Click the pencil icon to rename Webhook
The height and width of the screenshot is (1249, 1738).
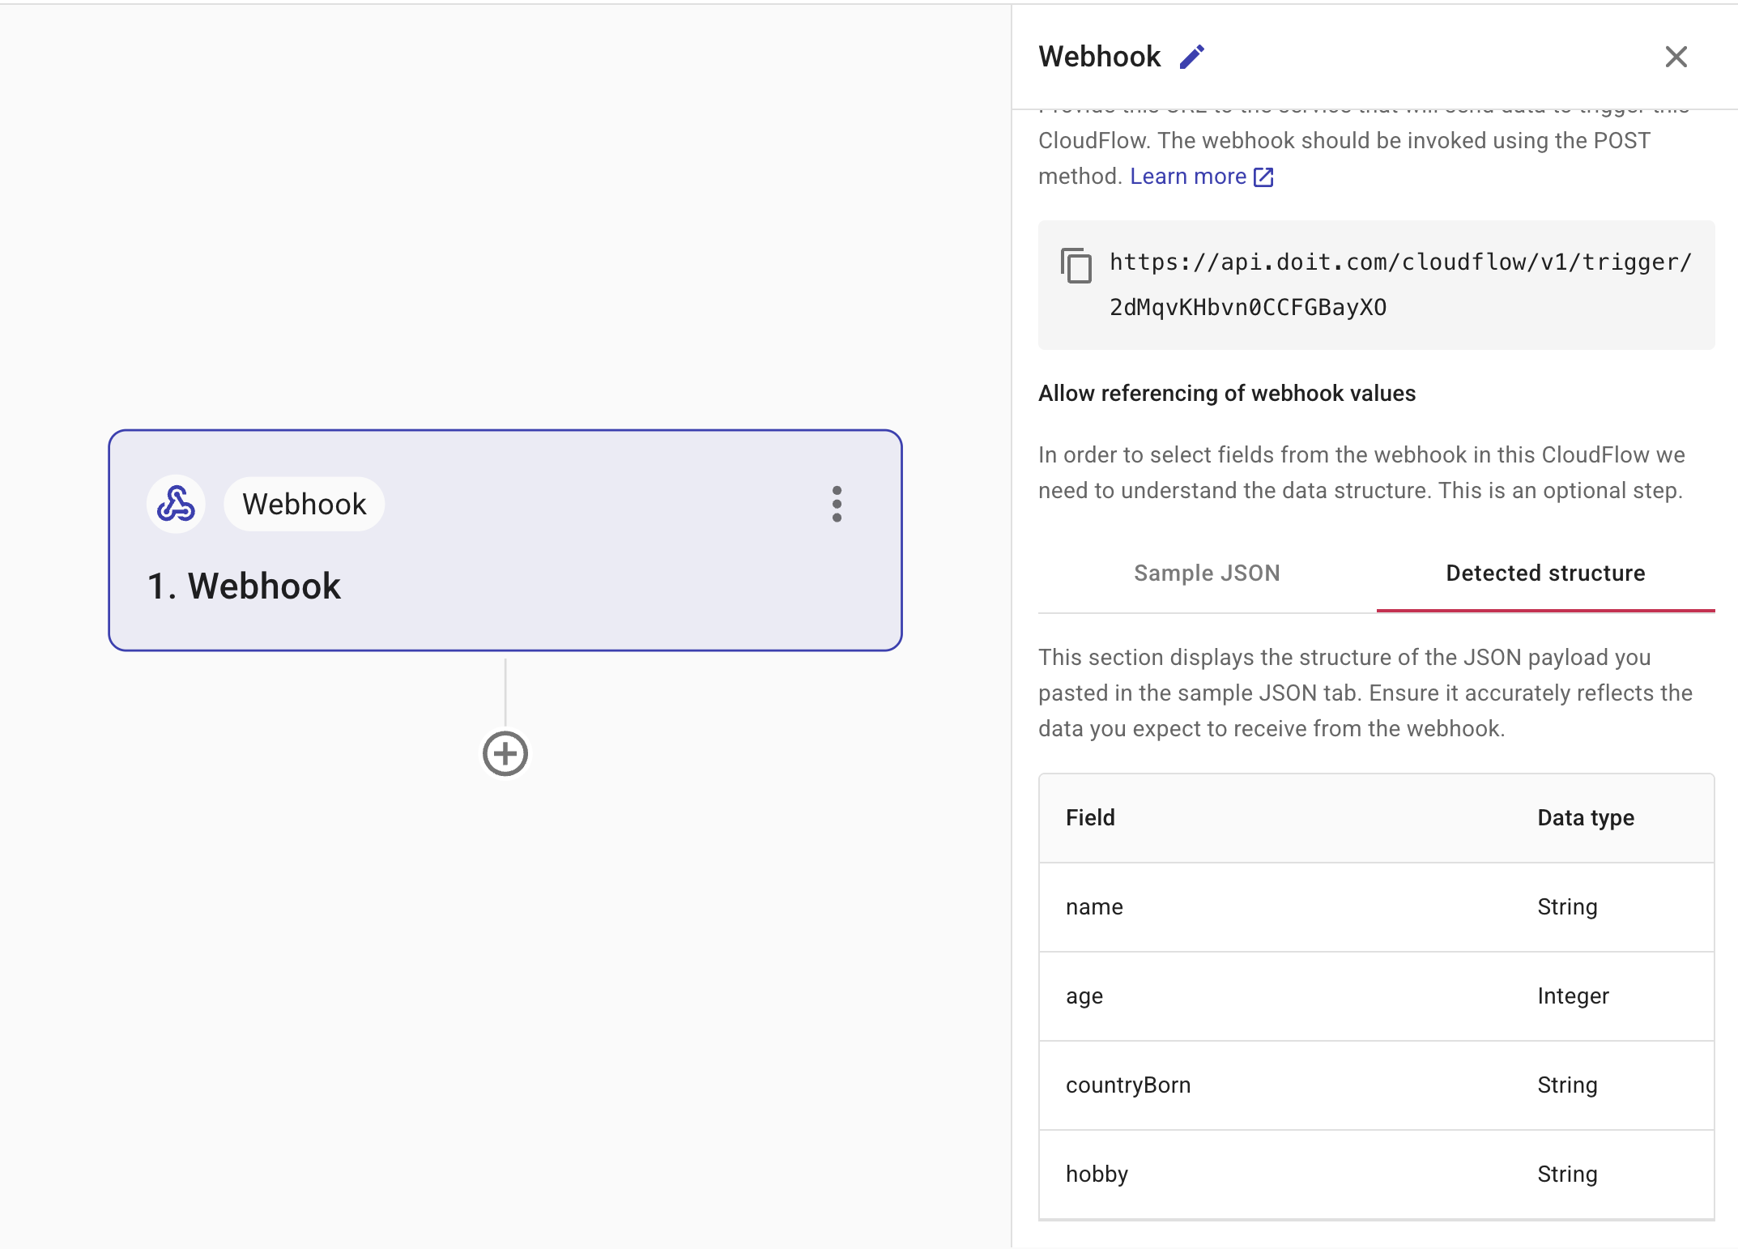click(x=1191, y=57)
